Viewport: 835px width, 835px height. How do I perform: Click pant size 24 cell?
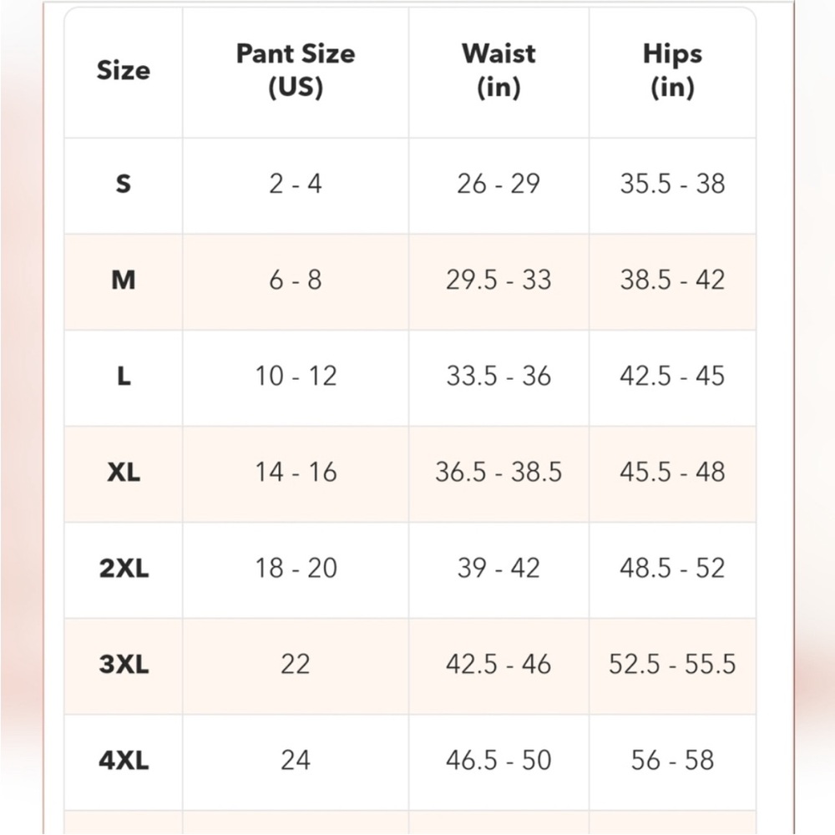click(296, 760)
